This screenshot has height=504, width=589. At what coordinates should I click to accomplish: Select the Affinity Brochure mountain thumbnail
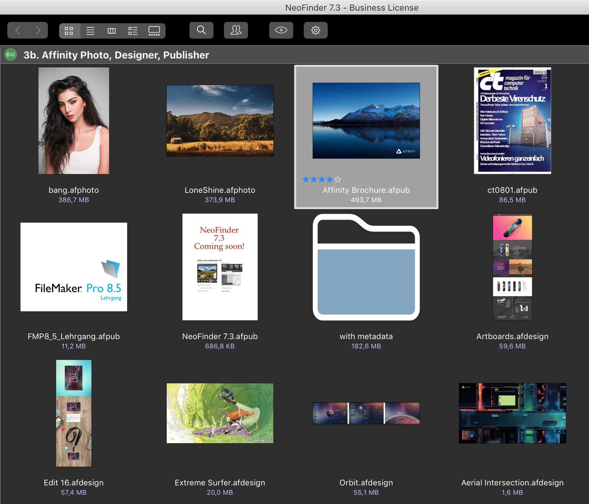point(366,121)
